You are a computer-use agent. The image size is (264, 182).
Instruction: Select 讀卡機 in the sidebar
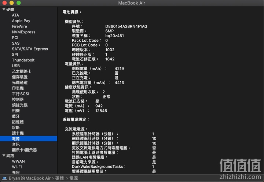[18, 133]
